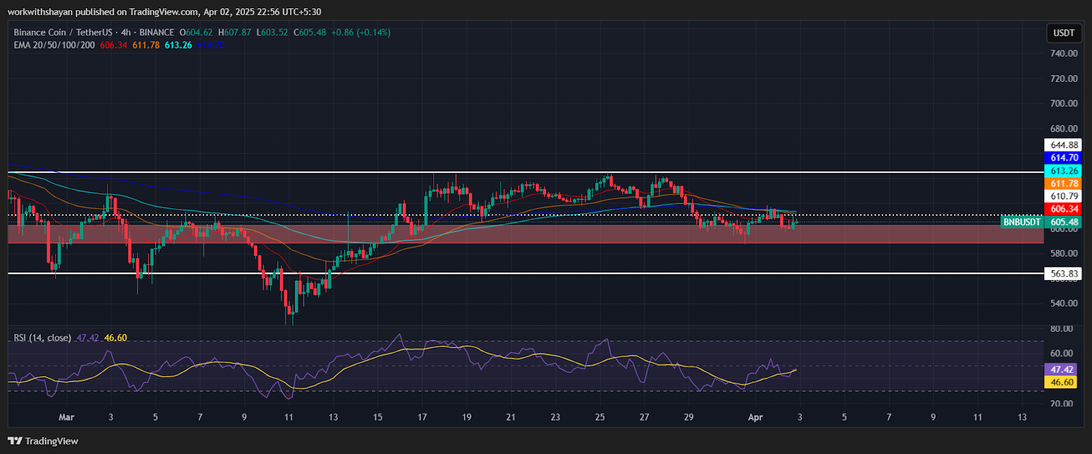Select the EMA 20/50/100/200 indicator legend

coord(55,45)
